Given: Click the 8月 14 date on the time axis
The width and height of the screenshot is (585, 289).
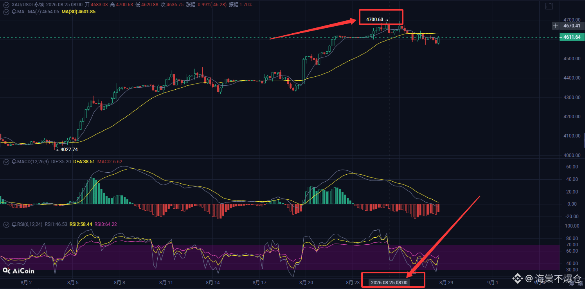Looking at the screenshot, I should click(212, 283).
